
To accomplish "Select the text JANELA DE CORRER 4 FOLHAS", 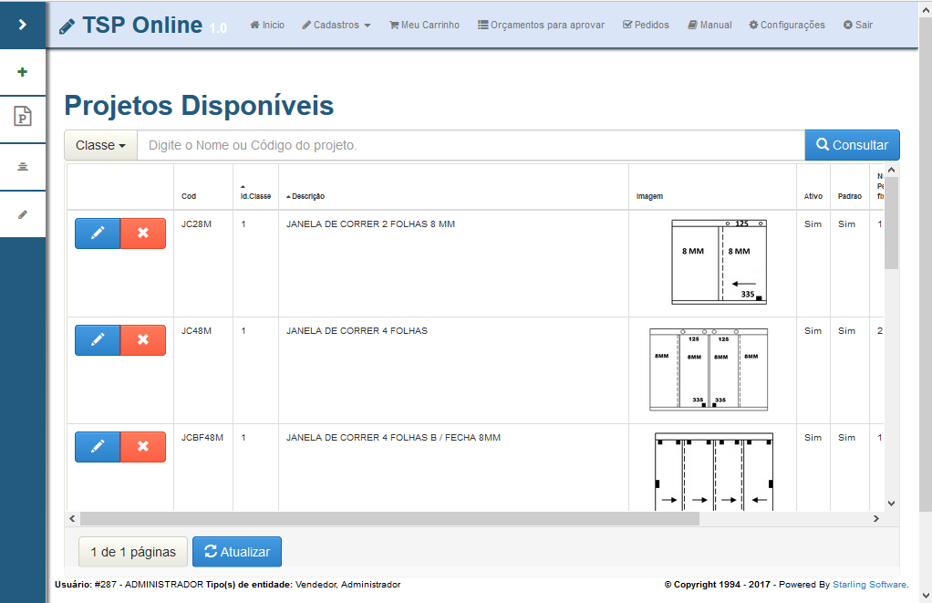I will click(x=357, y=330).
